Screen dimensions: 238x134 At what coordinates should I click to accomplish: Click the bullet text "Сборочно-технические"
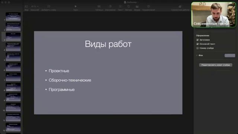click(x=70, y=80)
